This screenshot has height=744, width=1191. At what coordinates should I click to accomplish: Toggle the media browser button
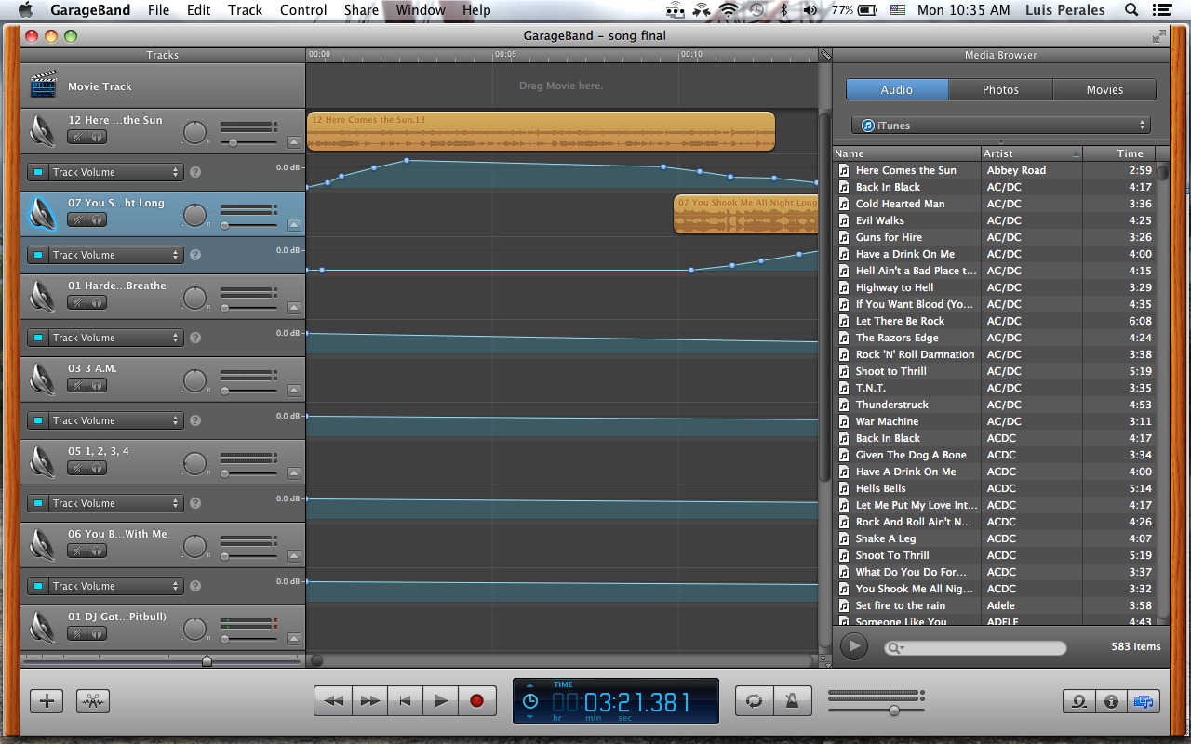point(1144,701)
